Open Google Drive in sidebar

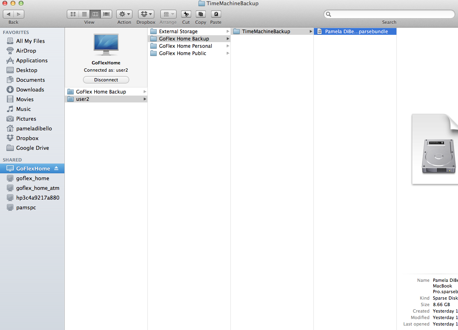[x=32, y=148]
